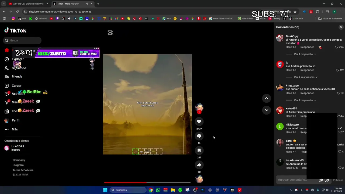Reply to jp's comment
Viewport: 345px width, 194px height.
coord(307,70)
